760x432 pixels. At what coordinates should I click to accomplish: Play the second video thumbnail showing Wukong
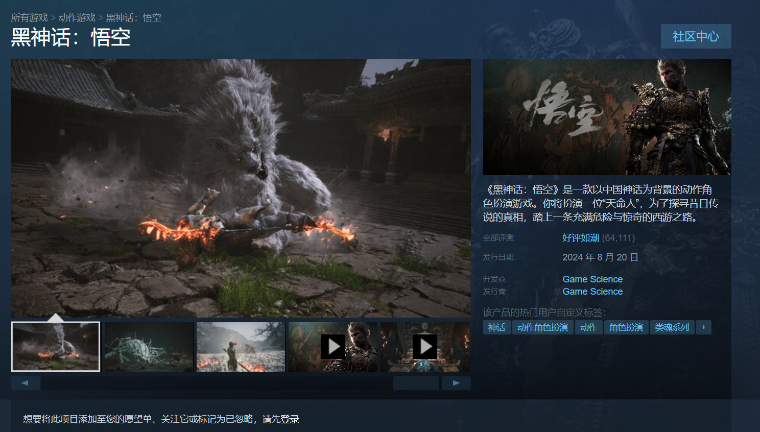click(x=425, y=346)
